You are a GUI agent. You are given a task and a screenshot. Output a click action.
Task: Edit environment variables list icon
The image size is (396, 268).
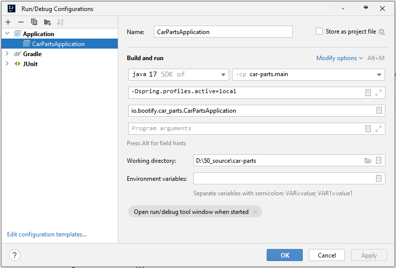coord(378,178)
